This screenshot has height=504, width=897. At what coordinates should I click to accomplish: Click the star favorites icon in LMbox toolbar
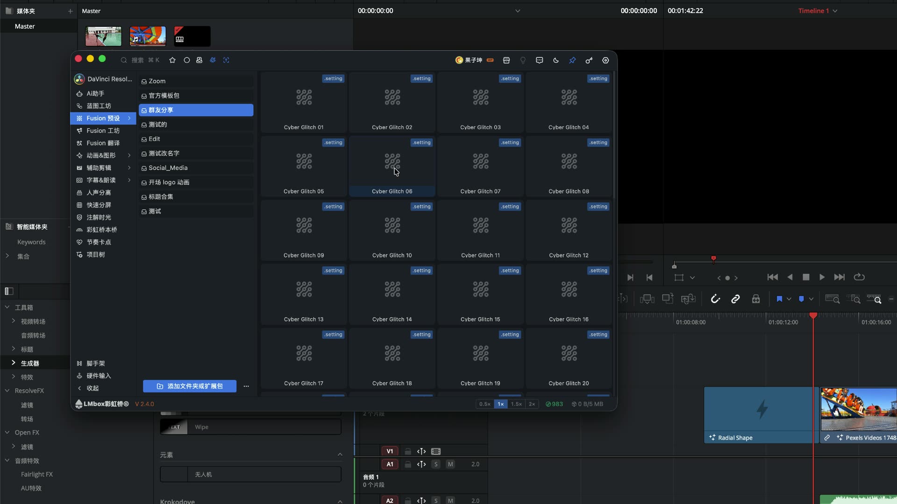tap(172, 60)
